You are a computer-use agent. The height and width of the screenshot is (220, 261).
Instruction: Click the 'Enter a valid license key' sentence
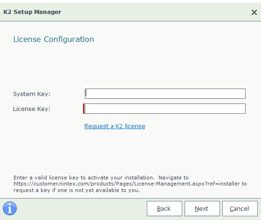[84, 178]
